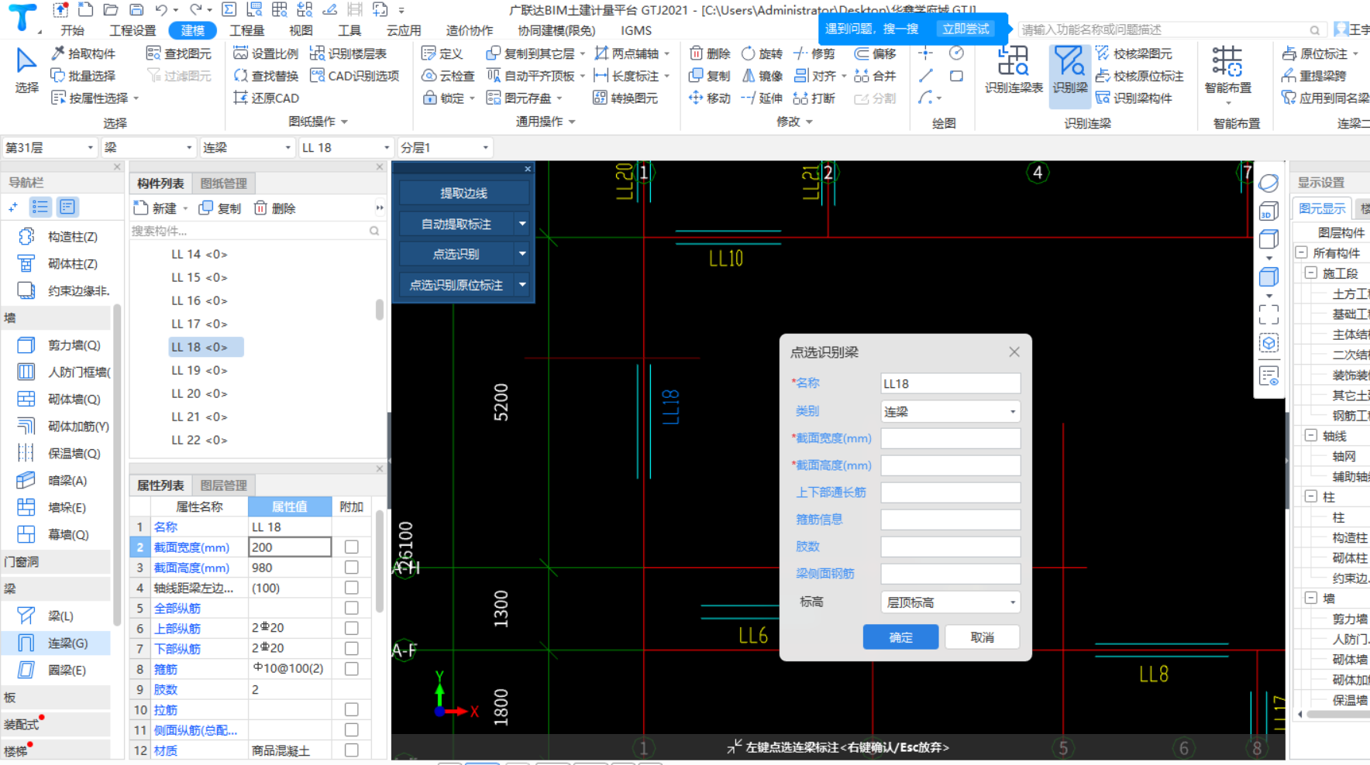The image size is (1370, 765).
Task: Click 取消 in 点选识别梁 dialog
Action: [982, 637]
